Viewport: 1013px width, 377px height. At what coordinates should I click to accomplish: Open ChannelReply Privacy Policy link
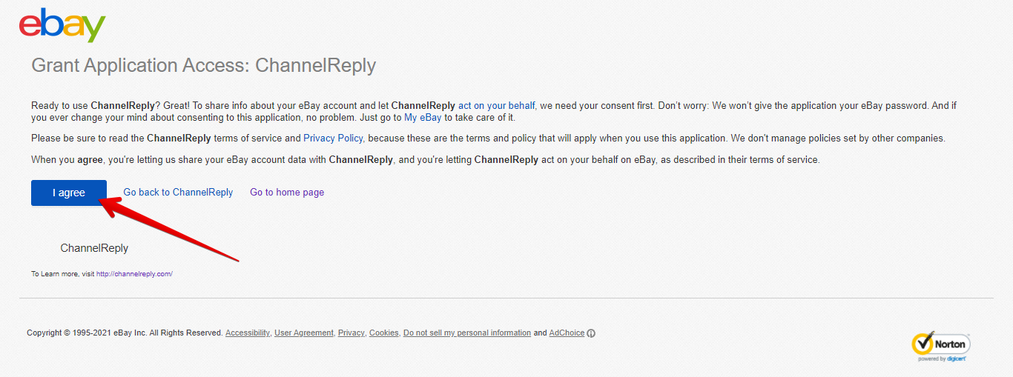(x=333, y=139)
